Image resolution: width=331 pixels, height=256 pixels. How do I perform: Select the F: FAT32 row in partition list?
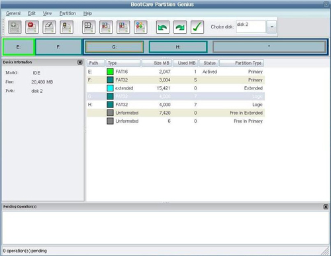coord(175,80)
